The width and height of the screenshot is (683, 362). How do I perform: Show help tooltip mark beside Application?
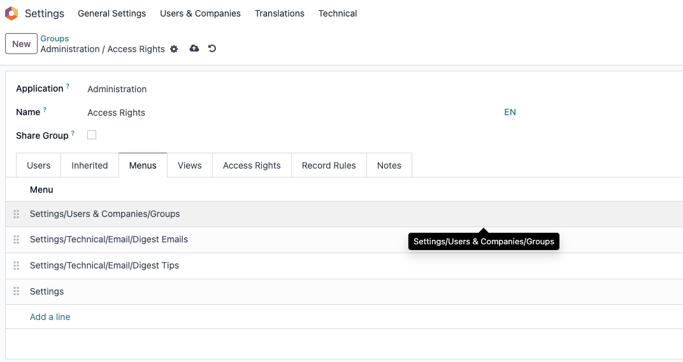coord(68,86)
